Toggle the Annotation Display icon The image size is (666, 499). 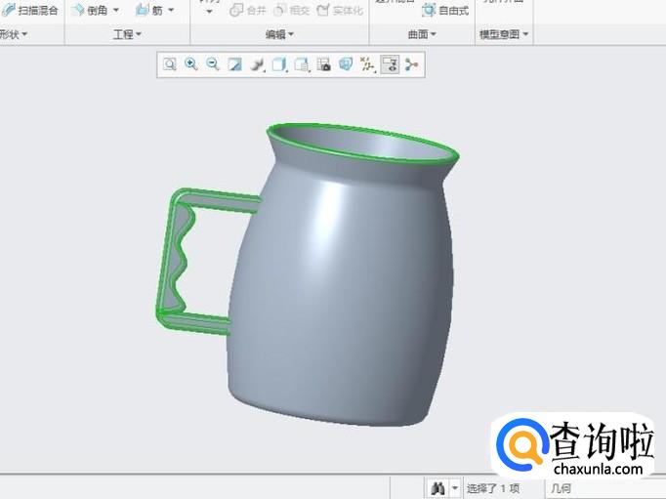411,64
